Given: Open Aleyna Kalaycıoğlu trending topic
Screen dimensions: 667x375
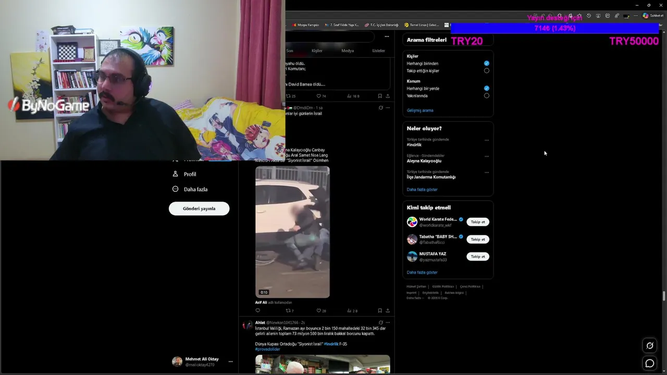Looking at the screenshot, I should [424, 161].
